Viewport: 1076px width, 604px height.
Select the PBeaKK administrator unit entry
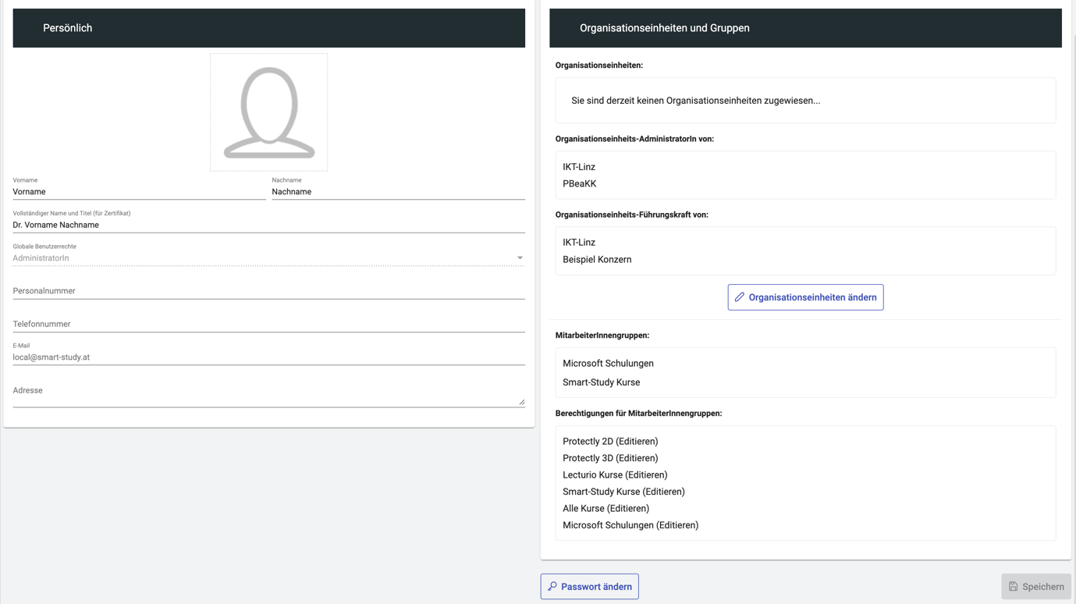(x=579, y=184)
